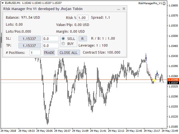Click the SL price button 1.15337
Viewport: 179px width, 134px height.
[29, 39]
